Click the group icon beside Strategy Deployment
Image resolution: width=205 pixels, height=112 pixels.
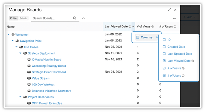(x=25, y=53)
